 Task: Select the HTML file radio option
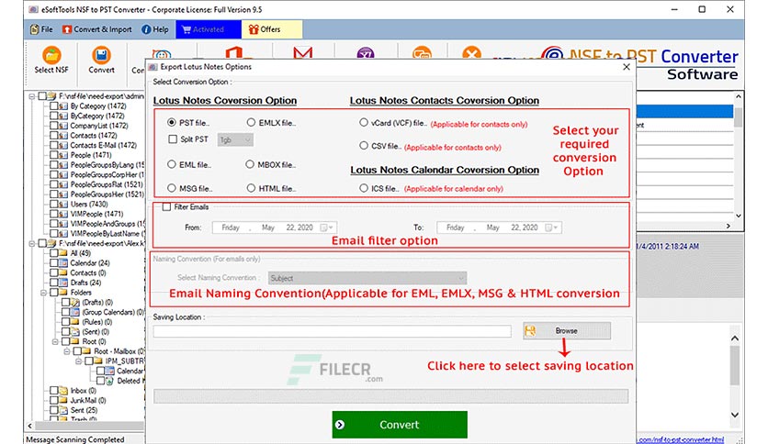[251, 188]
